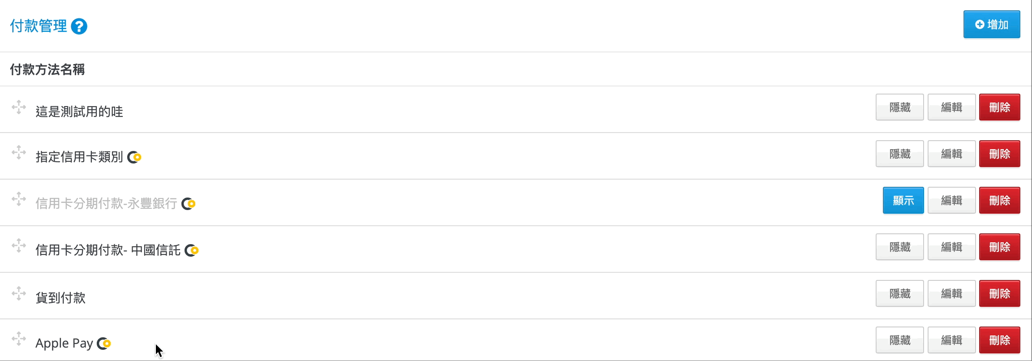The width and height of the screenshot is (1032, 361).
Task: Click the logo icon after 信用卡分期付款- 中國信託
Action: pyautogui.click(x=192, y=250)
